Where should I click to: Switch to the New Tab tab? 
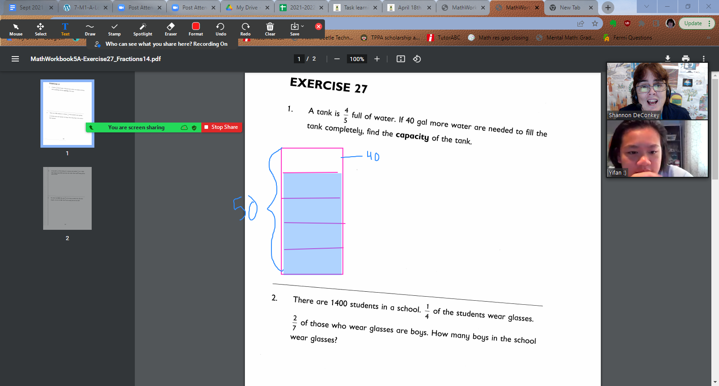click(570, 8)
